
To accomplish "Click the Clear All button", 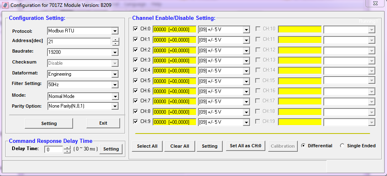I will [x=182, y=146].
